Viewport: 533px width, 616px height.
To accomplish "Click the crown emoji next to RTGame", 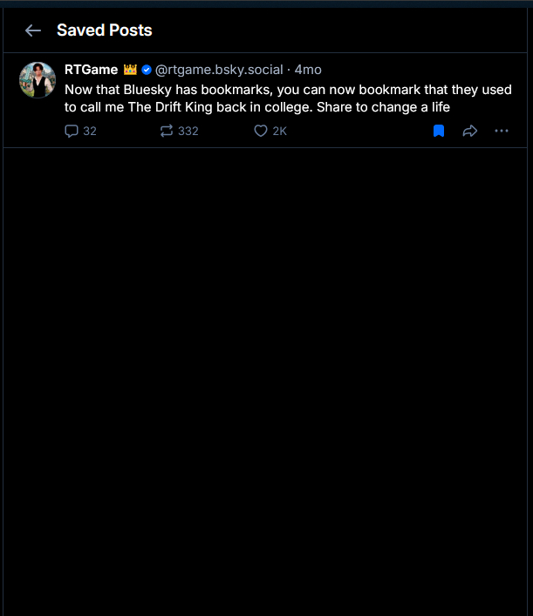I will [130, 70].
